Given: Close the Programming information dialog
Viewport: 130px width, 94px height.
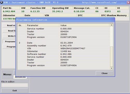Looking at the screenshot, I should tap(105, 73).
